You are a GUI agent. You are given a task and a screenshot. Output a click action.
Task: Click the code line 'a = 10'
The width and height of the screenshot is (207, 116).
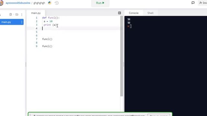point(48,21)
